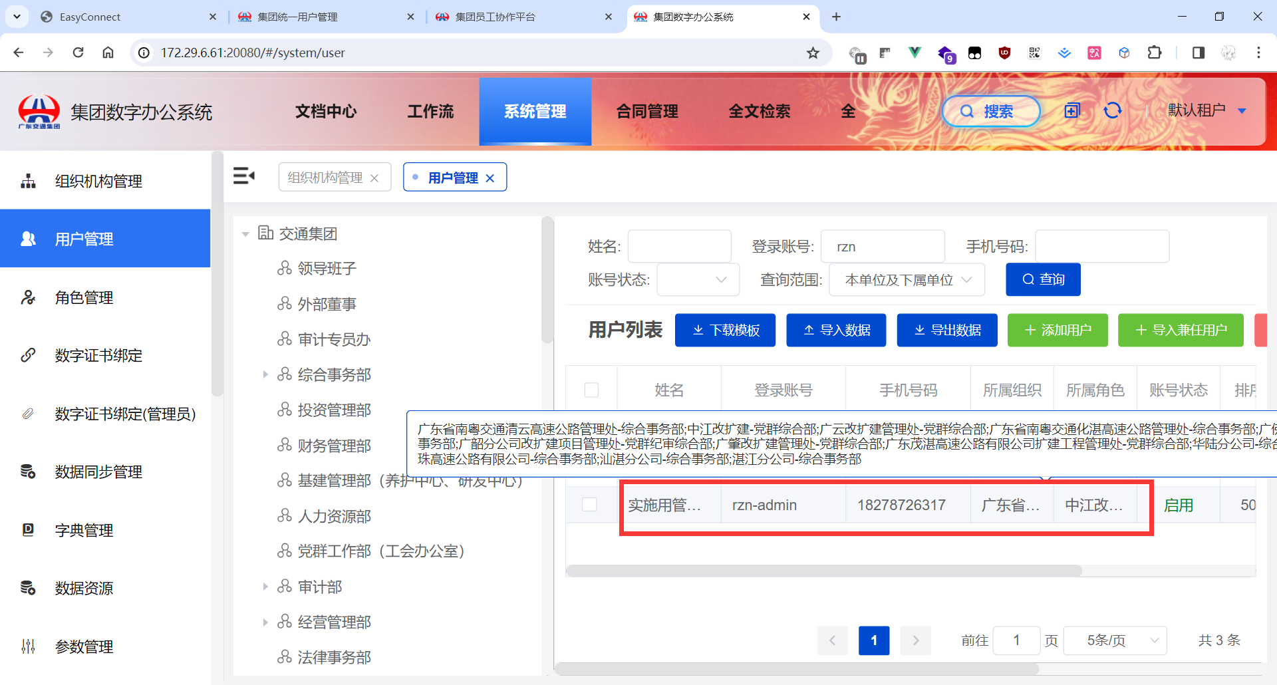Focus the 登录账号 input field
Screen dimensions: 1277x685
[x=883, y=247]
